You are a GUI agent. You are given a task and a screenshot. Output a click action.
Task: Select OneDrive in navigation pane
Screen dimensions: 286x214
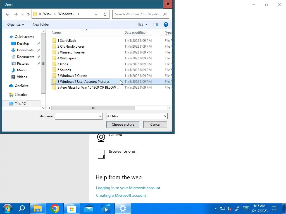21,86
